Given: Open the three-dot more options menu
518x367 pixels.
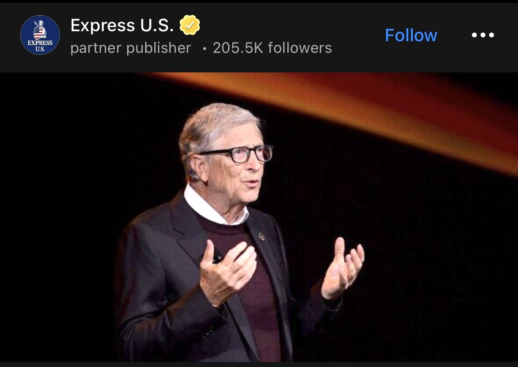Looking at the screenshot, I should 483,35.
